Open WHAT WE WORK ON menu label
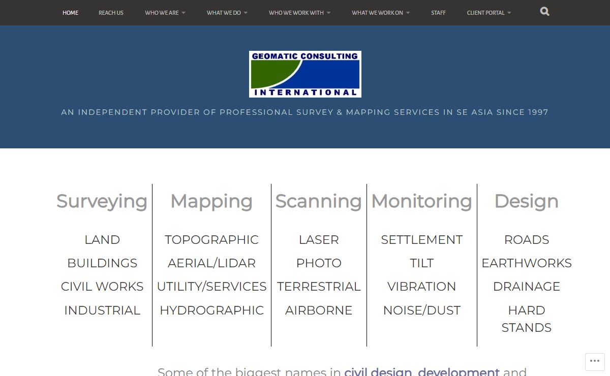 click(377, 13)
